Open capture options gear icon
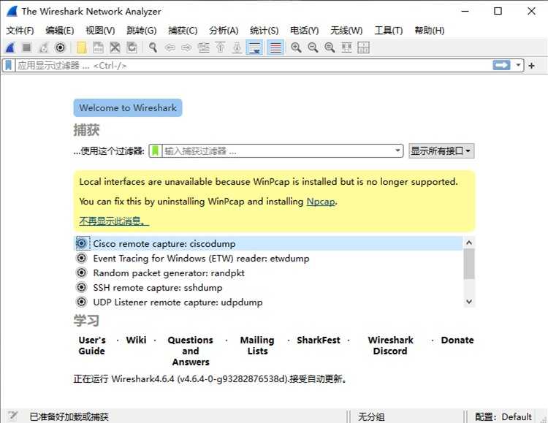Viewport: 548px width, 423px height. [x=60, y=47]
